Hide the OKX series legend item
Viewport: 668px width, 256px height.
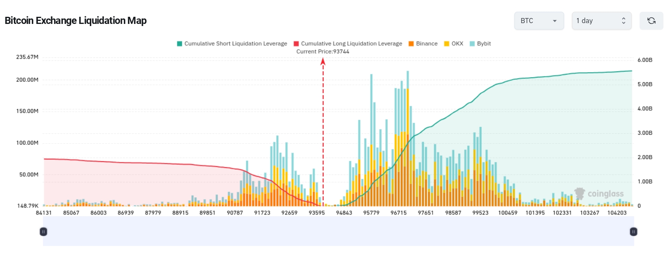[457, 44]
